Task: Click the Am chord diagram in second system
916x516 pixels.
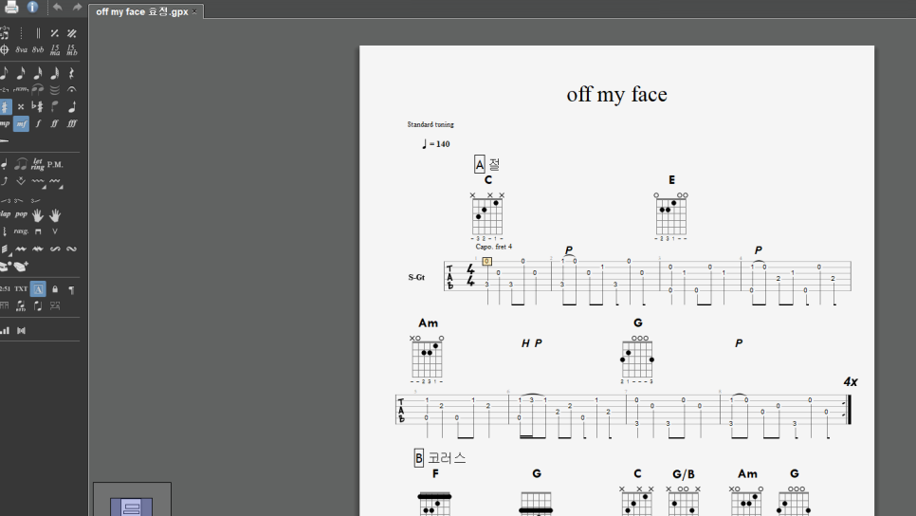Action: click(x=427, y=359)
